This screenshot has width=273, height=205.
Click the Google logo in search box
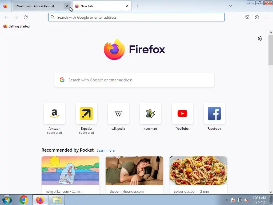tap(62, 80)
